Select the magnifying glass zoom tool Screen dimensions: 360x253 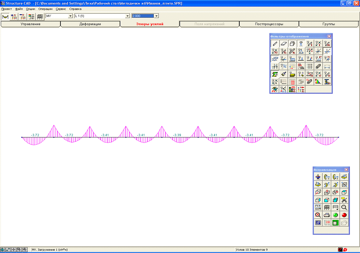pyautogui.click(x=344, y=207)
